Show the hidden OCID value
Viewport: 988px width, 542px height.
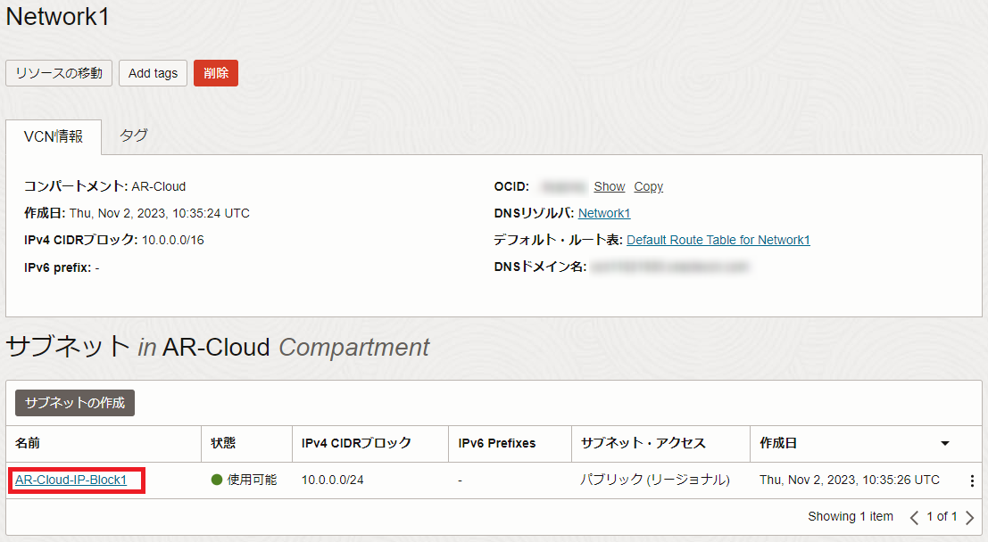pos(610,186)
